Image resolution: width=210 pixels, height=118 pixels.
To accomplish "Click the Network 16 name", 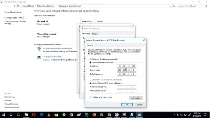I will point(43,21).
